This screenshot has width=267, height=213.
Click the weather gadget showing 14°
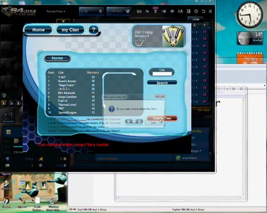[250, 38]
